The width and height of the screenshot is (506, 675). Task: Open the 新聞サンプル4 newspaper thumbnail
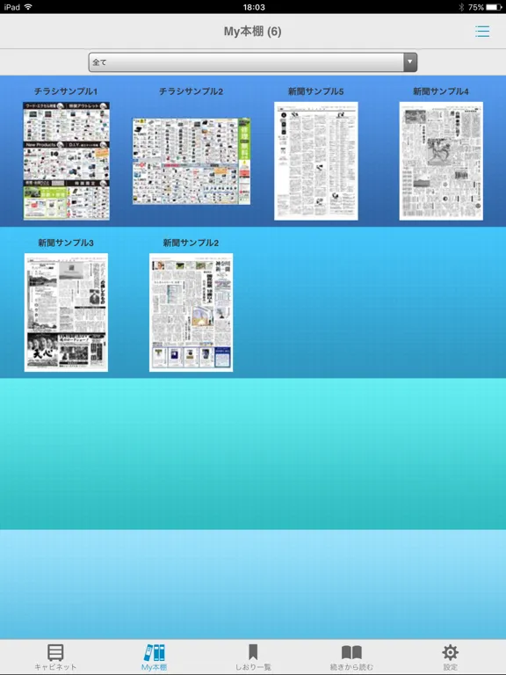click(x=441, y=161)
